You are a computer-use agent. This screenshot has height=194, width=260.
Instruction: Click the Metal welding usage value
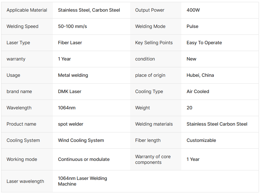(73, 75)
